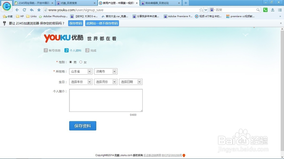Open the 济南市 city dropdown
The height and width of the screenshot is (159, 284).
106,72
